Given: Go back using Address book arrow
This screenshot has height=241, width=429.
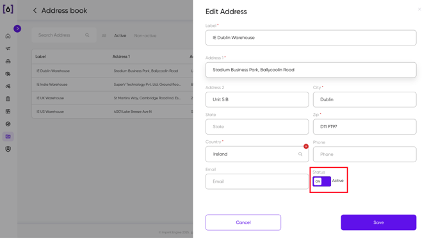Looking at the screenshot, I should tap(35, 11).
